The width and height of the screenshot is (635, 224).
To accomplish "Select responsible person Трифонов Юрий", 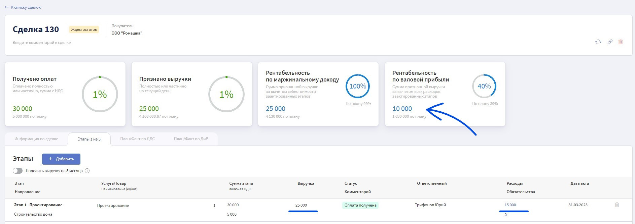I will 430,205.
